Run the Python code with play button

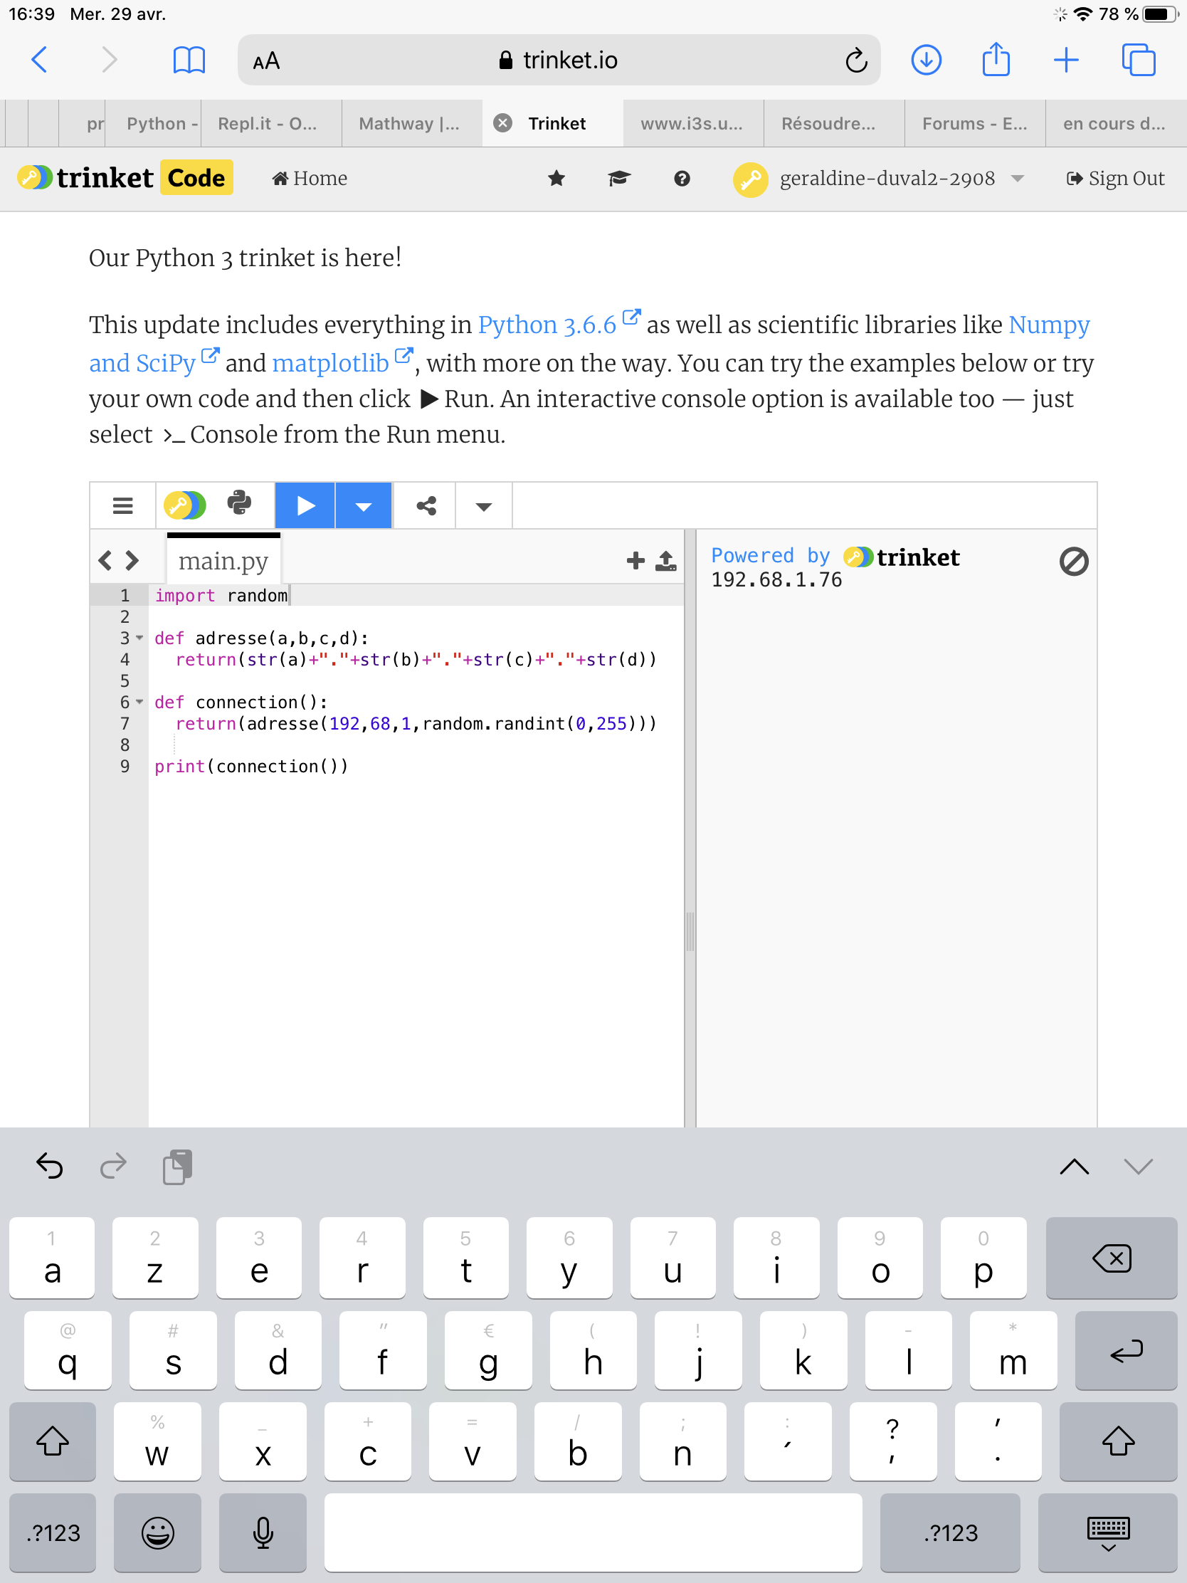[x=305, y=506]
